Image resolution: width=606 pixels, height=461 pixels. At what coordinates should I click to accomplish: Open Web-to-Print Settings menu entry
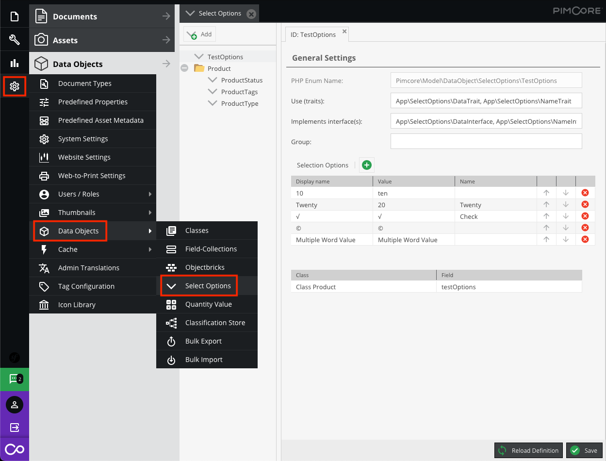93,176
